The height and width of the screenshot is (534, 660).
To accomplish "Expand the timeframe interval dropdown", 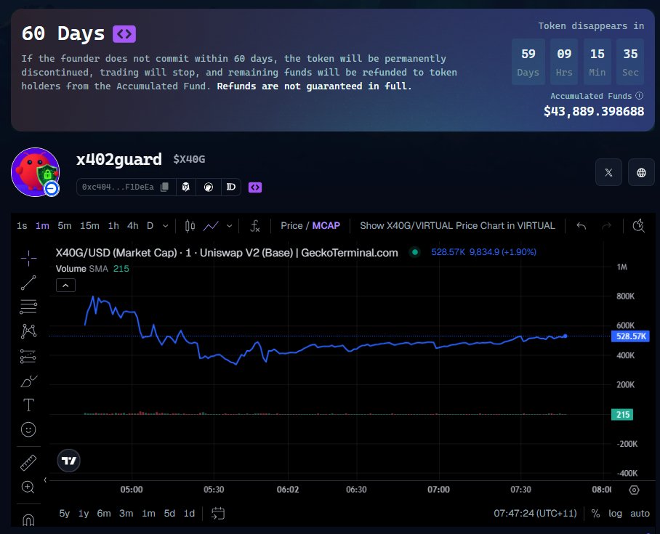I will coord(166,226).
